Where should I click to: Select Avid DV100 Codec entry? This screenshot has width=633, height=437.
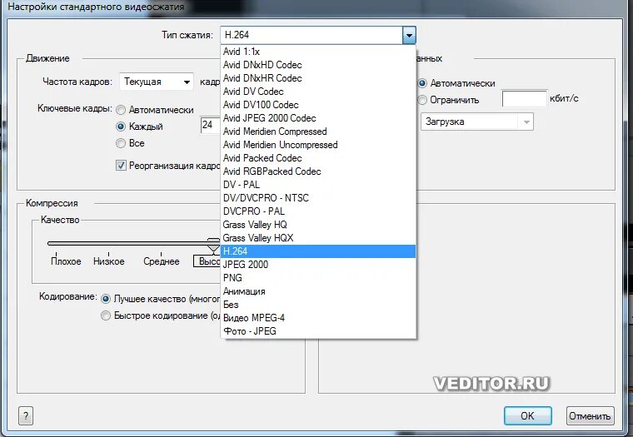pyautogui.click(x=318, y=105)
